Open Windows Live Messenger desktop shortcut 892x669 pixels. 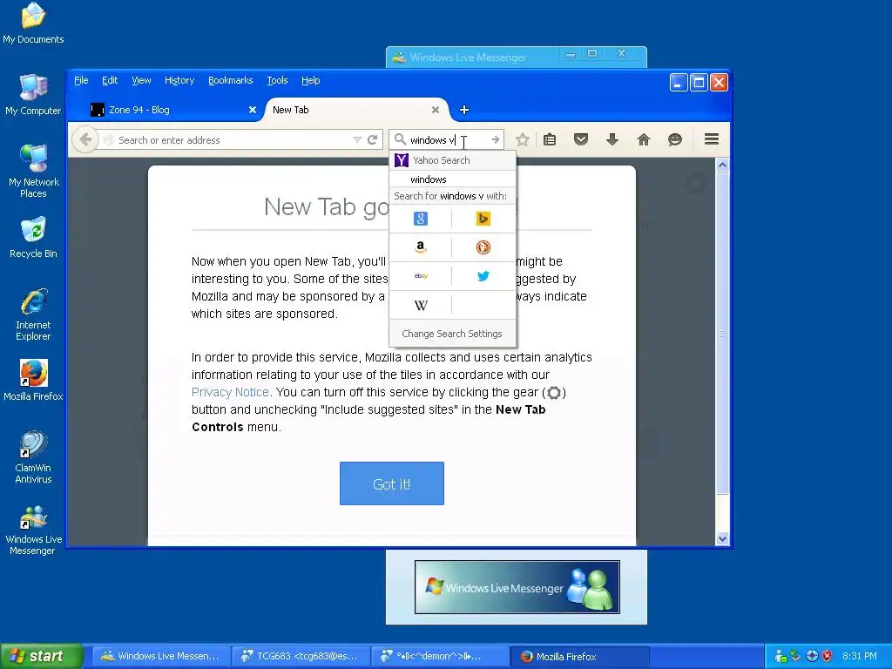point(33,530)
